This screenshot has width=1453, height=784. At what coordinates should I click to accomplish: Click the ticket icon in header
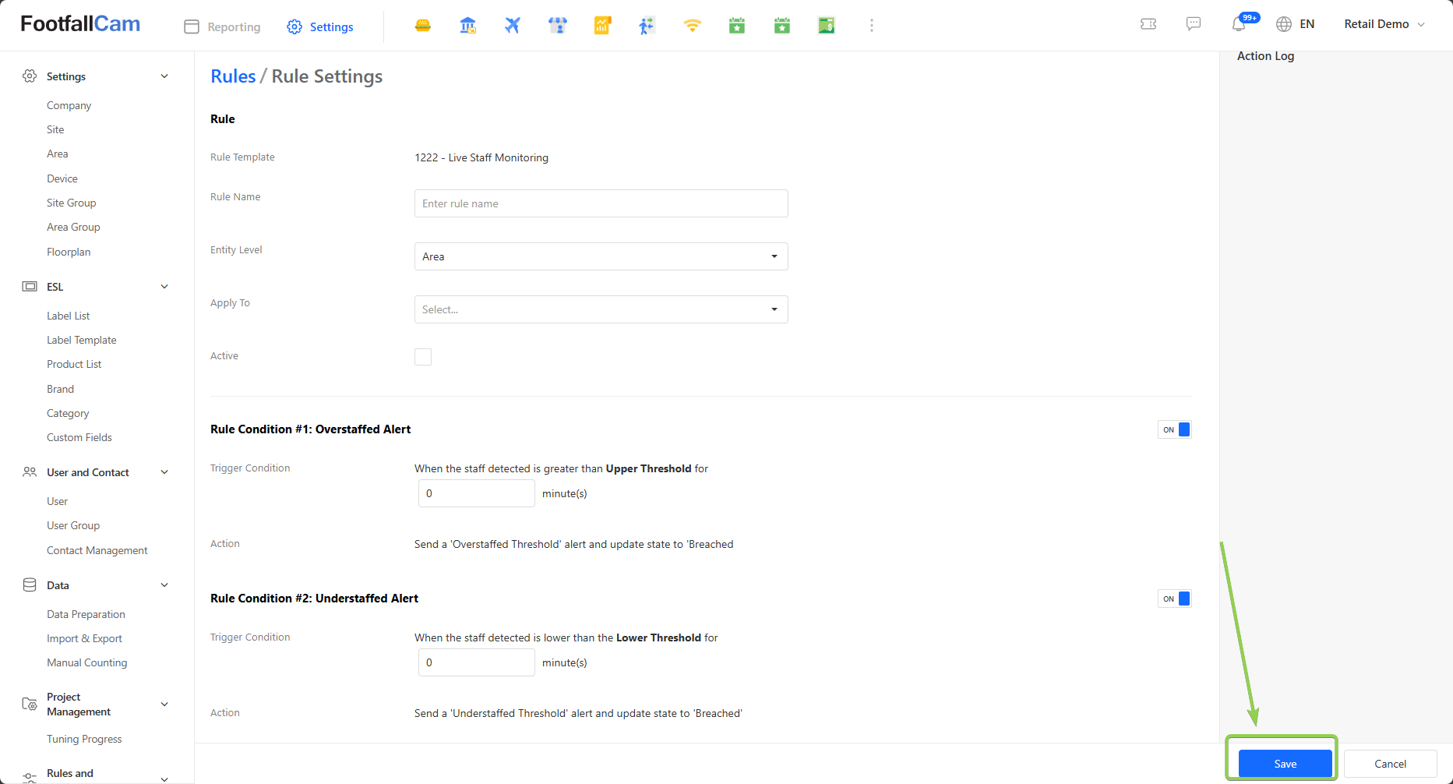(1148, 24)
